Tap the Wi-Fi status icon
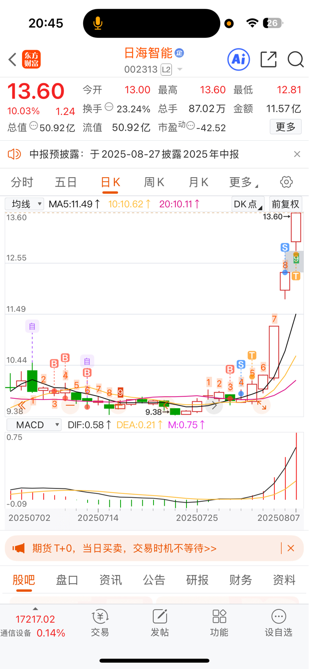The height and width of the screenshot is (669, 309). [252, 23]
